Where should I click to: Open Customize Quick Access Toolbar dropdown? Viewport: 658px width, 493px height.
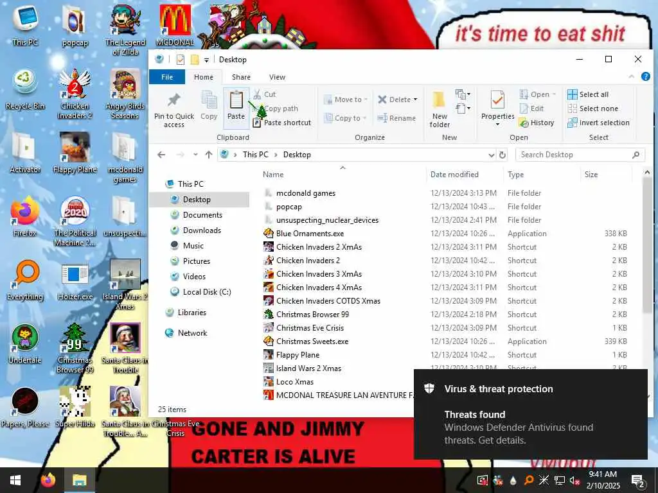[x=206, y=60]
